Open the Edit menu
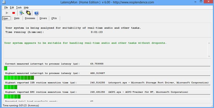The width and height of the screenshot is (214, 108). pyautogui.click(x=12, y=8)
